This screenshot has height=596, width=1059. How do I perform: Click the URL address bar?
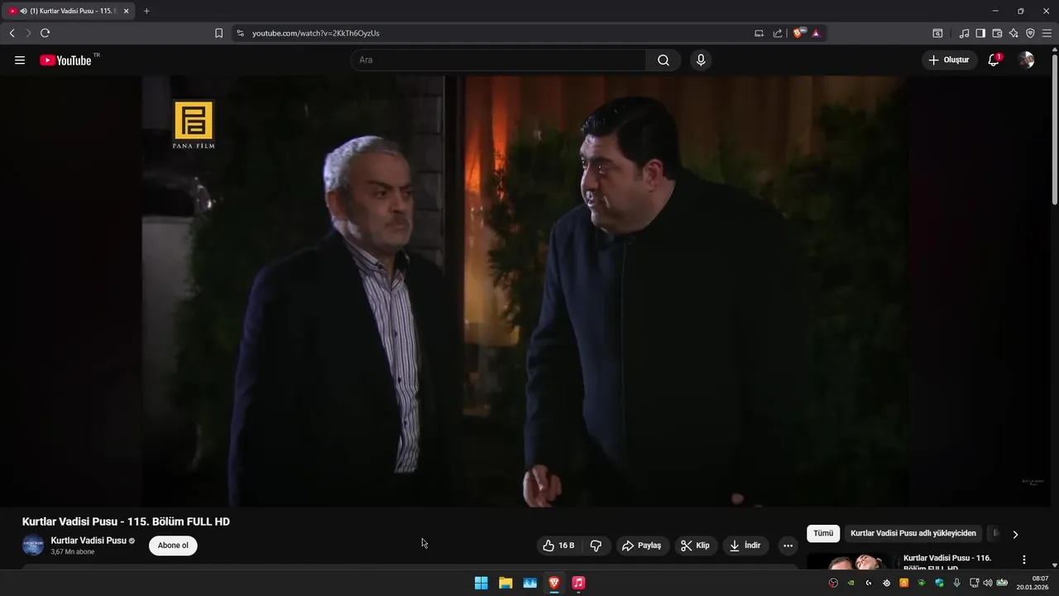coord(496,33)
